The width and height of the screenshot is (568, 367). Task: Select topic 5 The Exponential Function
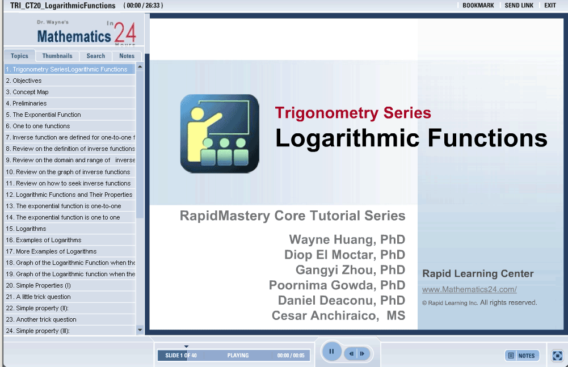coord(70,115)
